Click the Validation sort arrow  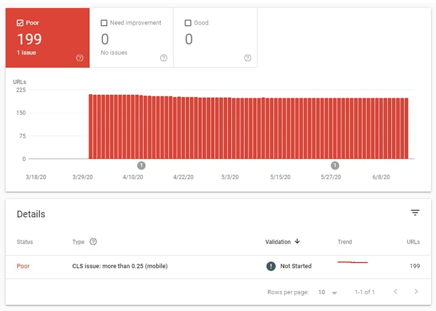coord(297,241)
